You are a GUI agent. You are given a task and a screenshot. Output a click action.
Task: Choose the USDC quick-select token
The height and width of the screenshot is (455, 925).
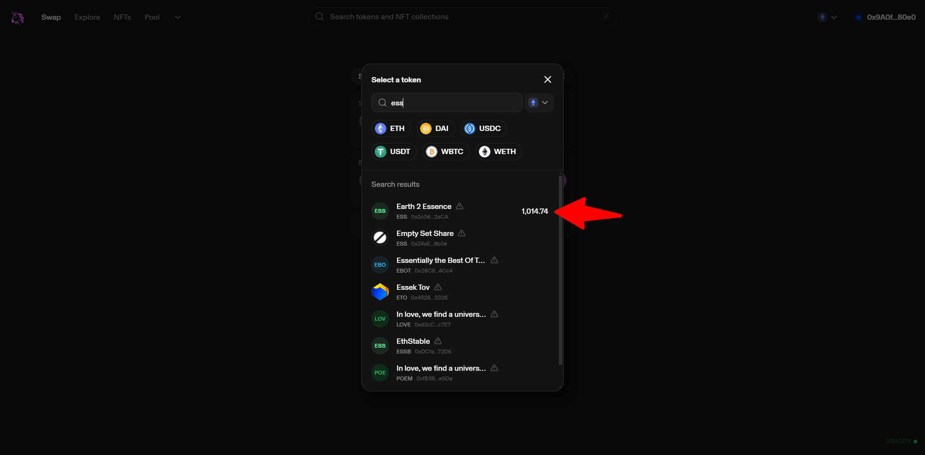483,129
